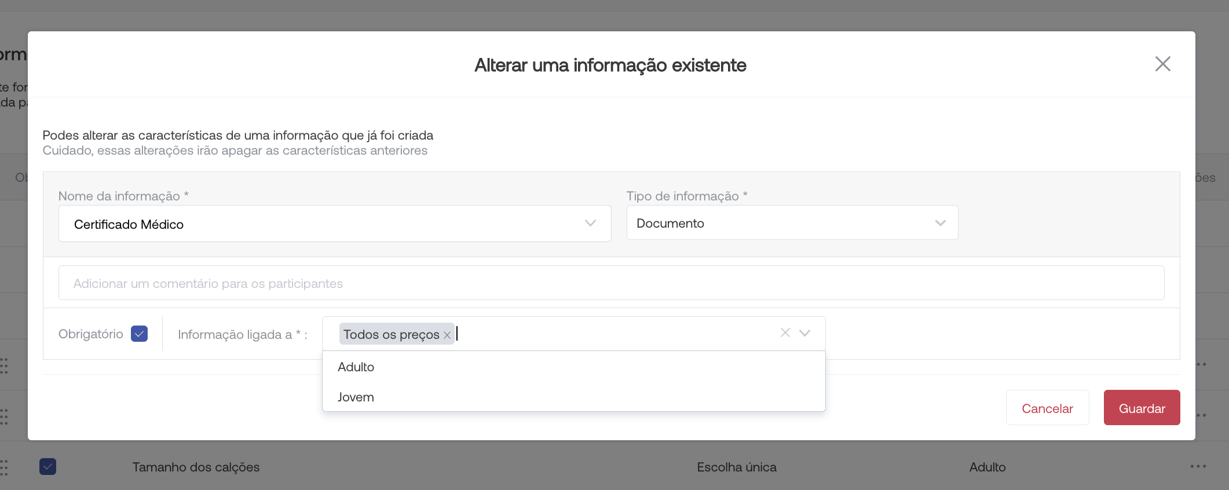
Task: Click the 'Tamanho dos calções' row name
Action: point(196,467)
